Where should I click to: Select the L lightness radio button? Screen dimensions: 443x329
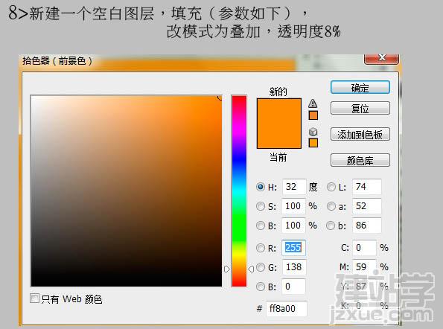pyautogui.click(x=331, y=187)
